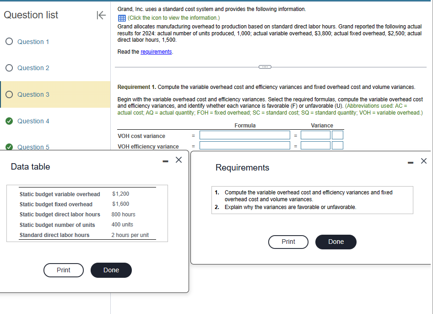Click Done in the Data table window
The height and width of the screenshot is (314, 433).
tap(111, 270)
